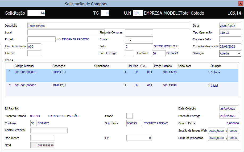Click the Saldo Item column header

point(193,66)
